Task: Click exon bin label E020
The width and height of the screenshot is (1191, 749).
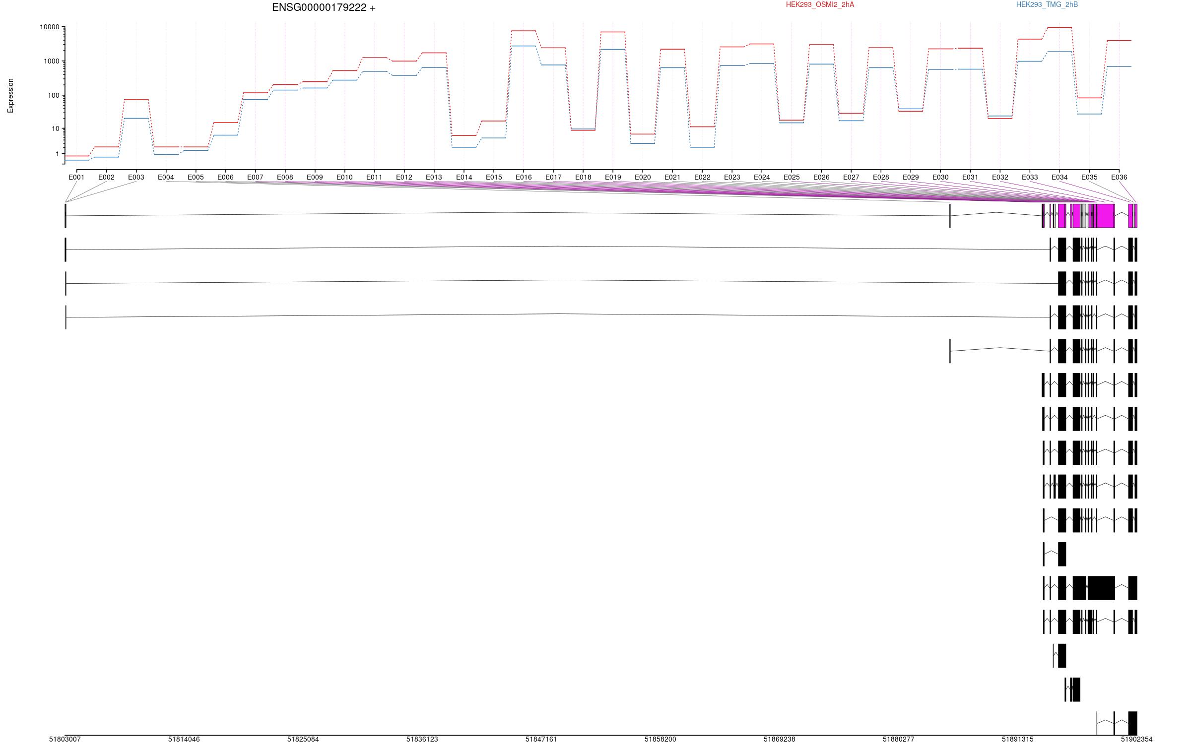Action: click(643, 177)
